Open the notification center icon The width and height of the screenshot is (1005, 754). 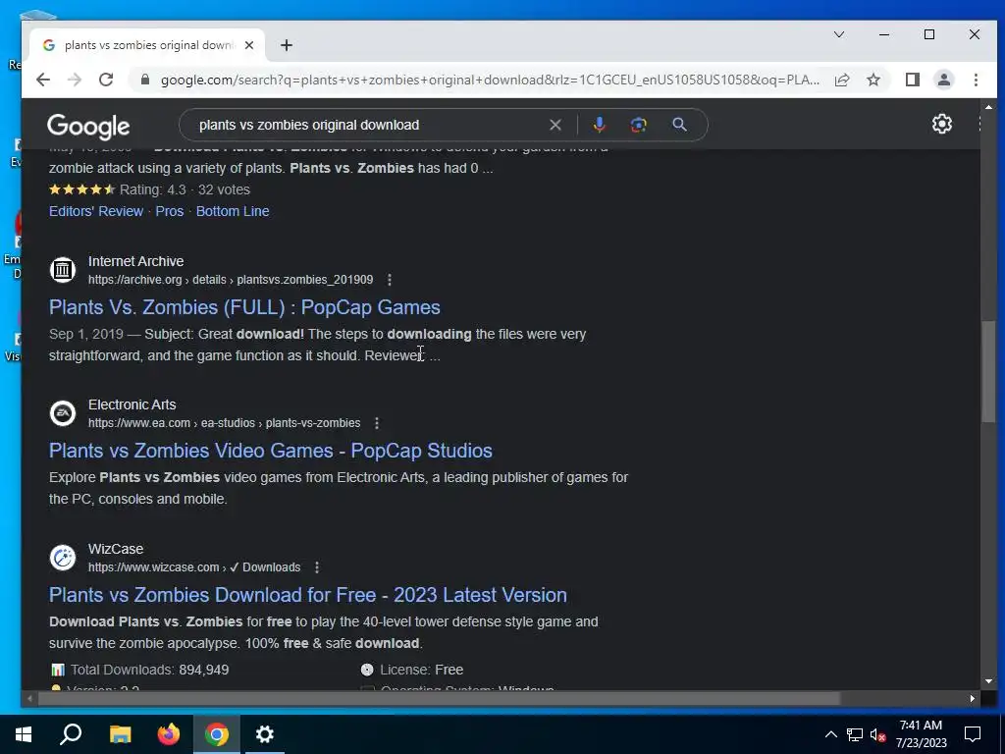973,734
